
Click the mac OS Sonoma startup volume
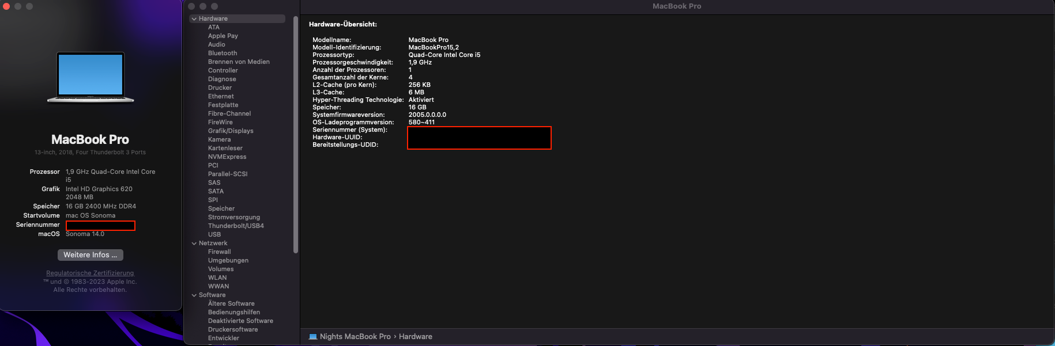point(91,215)
